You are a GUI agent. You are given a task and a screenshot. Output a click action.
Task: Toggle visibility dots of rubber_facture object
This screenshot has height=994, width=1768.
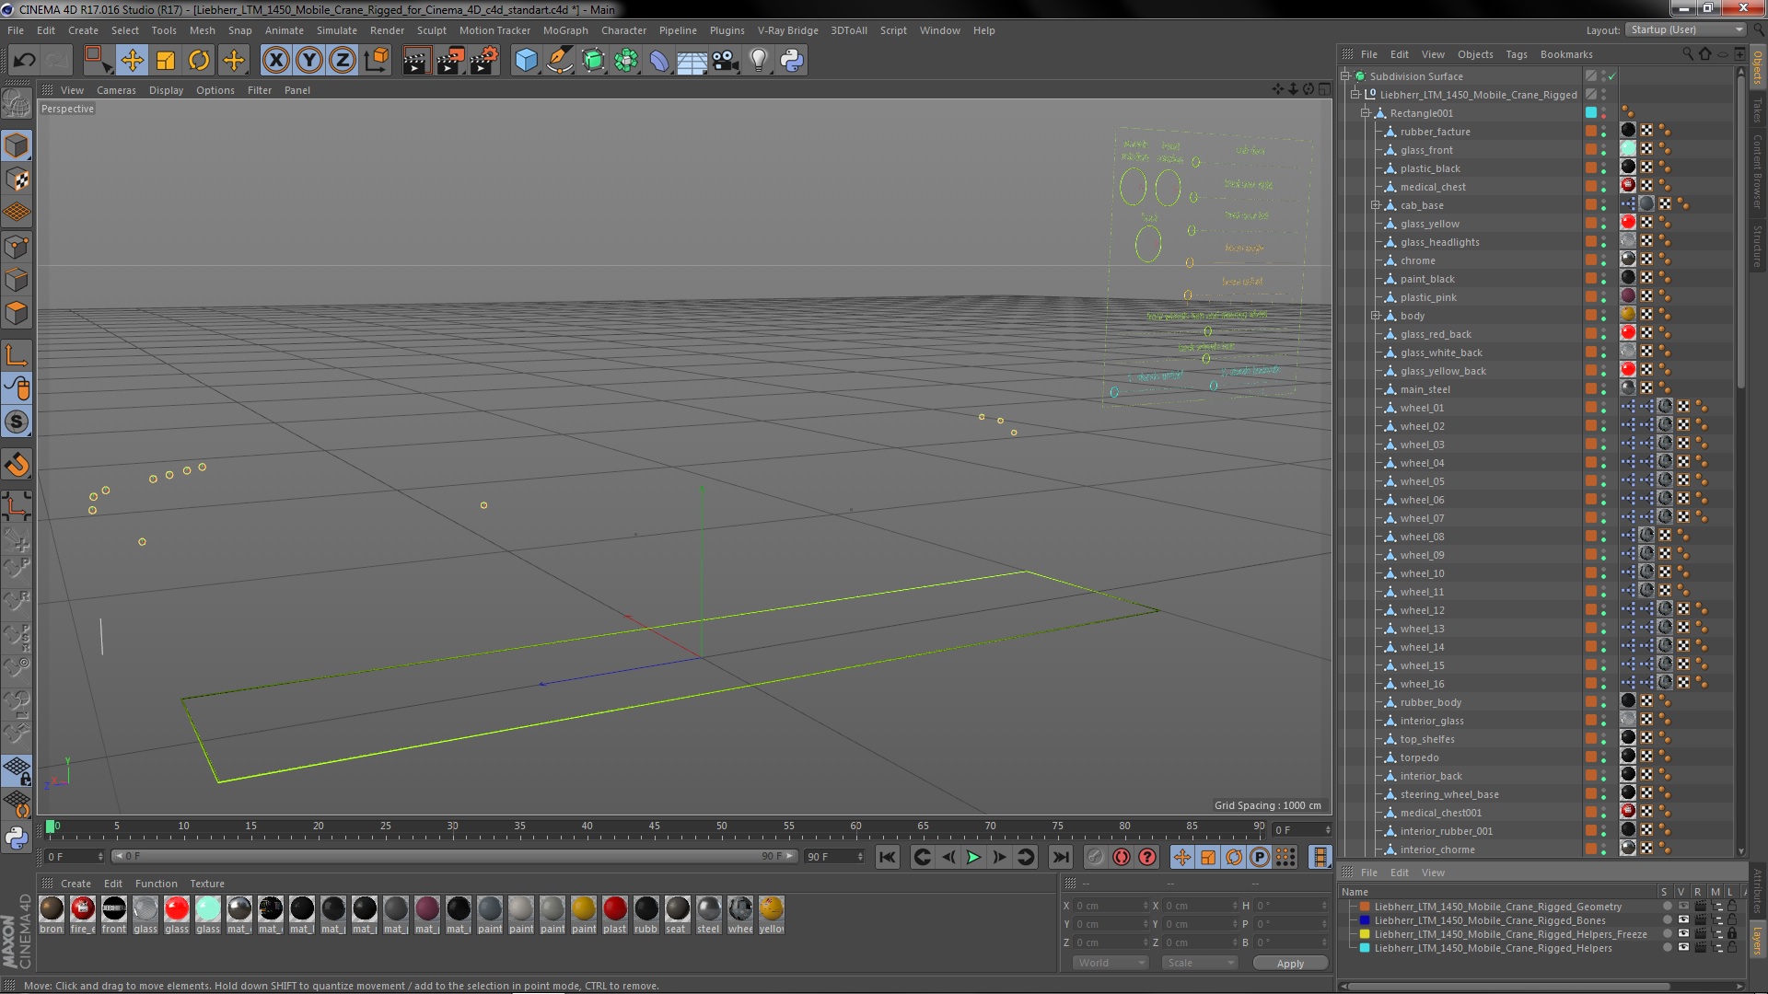click(x=1603, y=132)
